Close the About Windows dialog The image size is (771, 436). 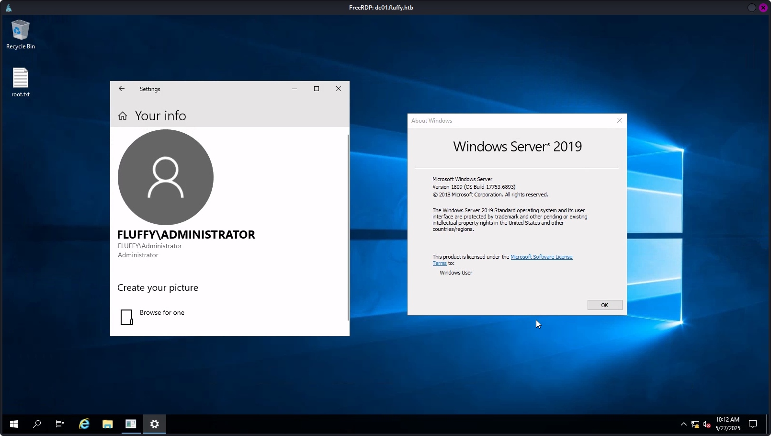[x=620, y=120]
